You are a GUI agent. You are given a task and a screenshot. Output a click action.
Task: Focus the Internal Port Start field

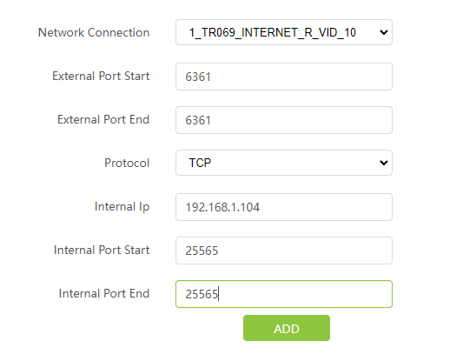pos(284,251)
